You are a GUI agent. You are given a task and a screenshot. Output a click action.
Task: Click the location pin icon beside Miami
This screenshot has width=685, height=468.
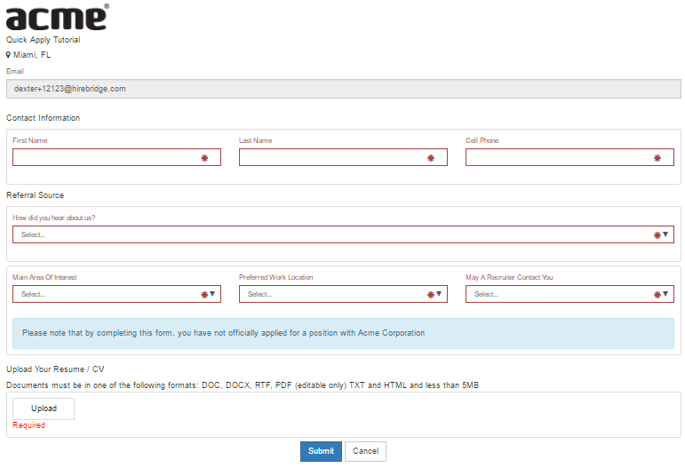[x=9, y=54]
